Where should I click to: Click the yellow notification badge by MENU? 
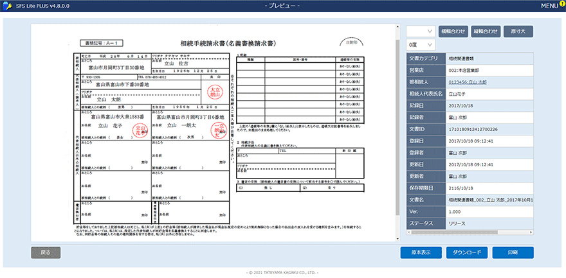561,3
